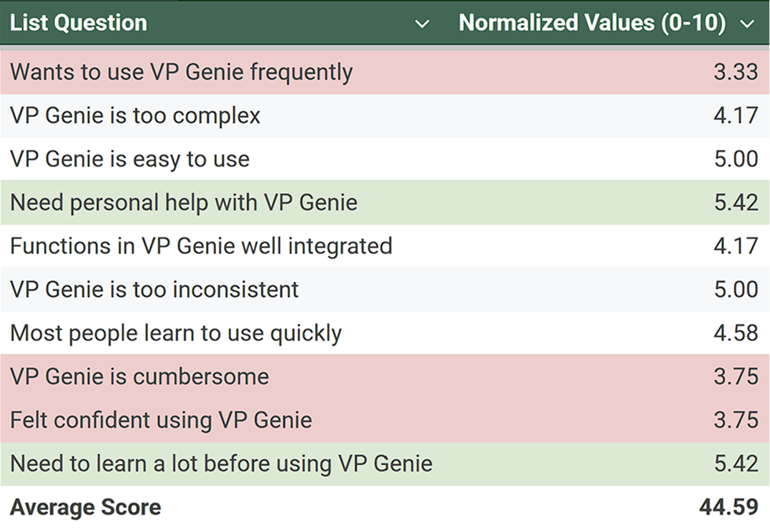Select the 'VP Genie is easy to use' cell
Image resolution: width=770 pixels, height=528 pixels.
click(x=130, y=159)
